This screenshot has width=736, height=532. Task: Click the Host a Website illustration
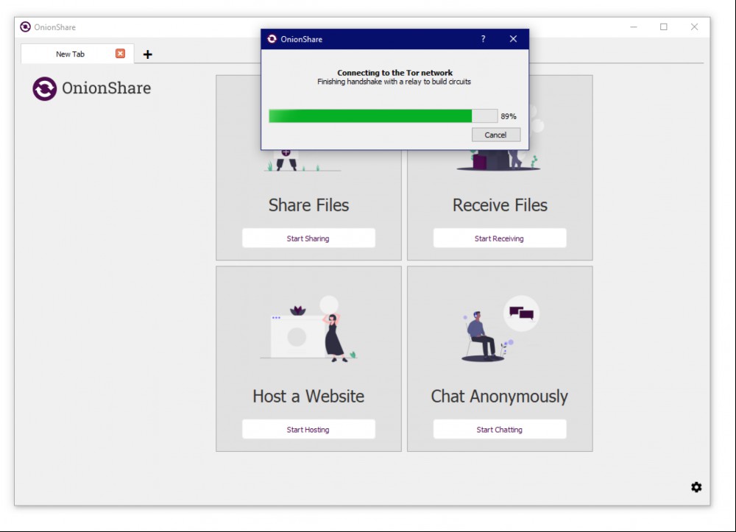(308, 329)
